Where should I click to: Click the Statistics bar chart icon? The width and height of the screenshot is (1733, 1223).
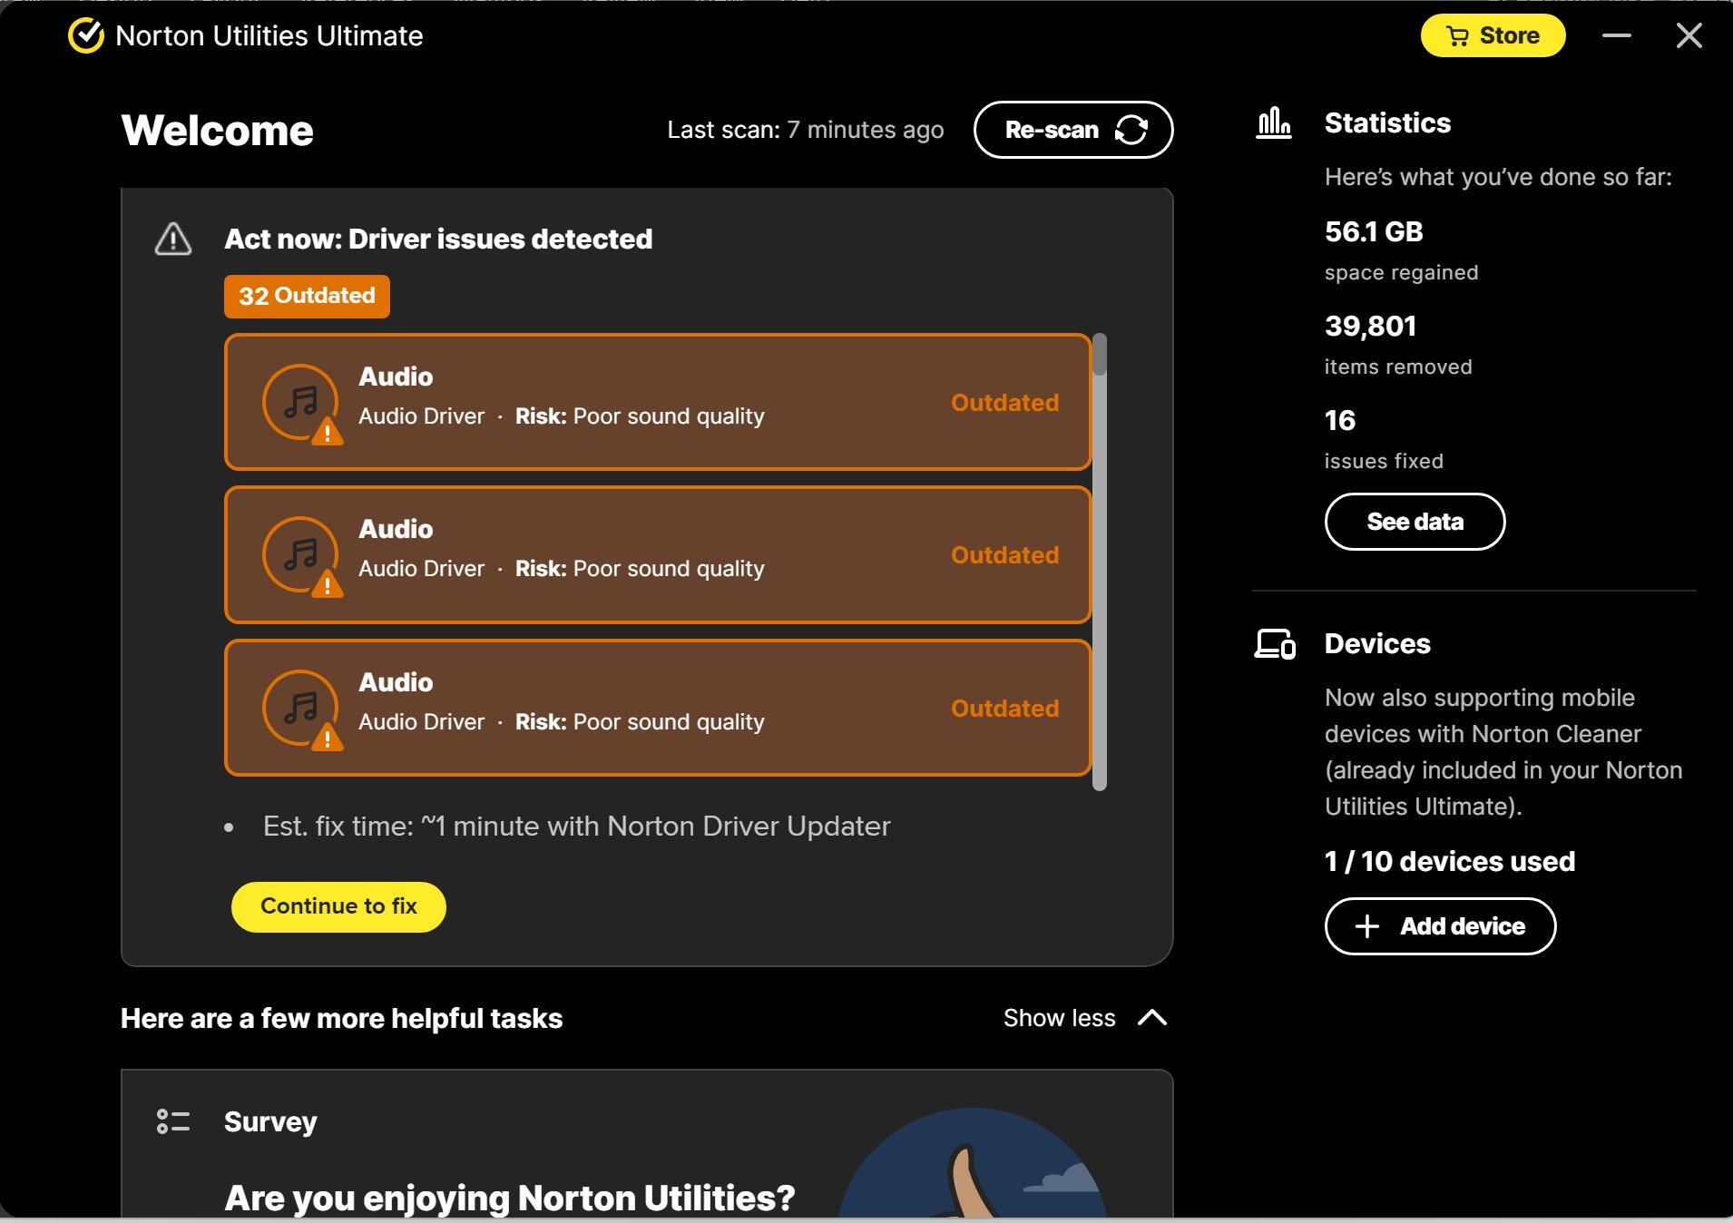click(1273, 123)
